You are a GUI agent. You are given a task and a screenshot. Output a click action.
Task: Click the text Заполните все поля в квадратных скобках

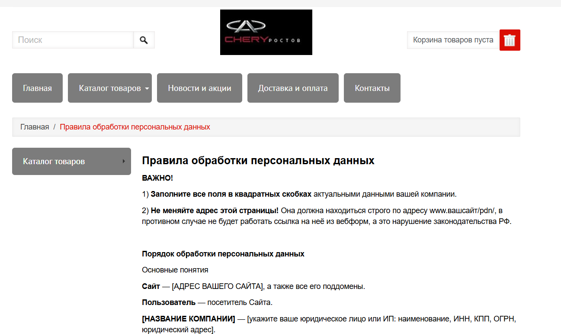tap(231, 194)
